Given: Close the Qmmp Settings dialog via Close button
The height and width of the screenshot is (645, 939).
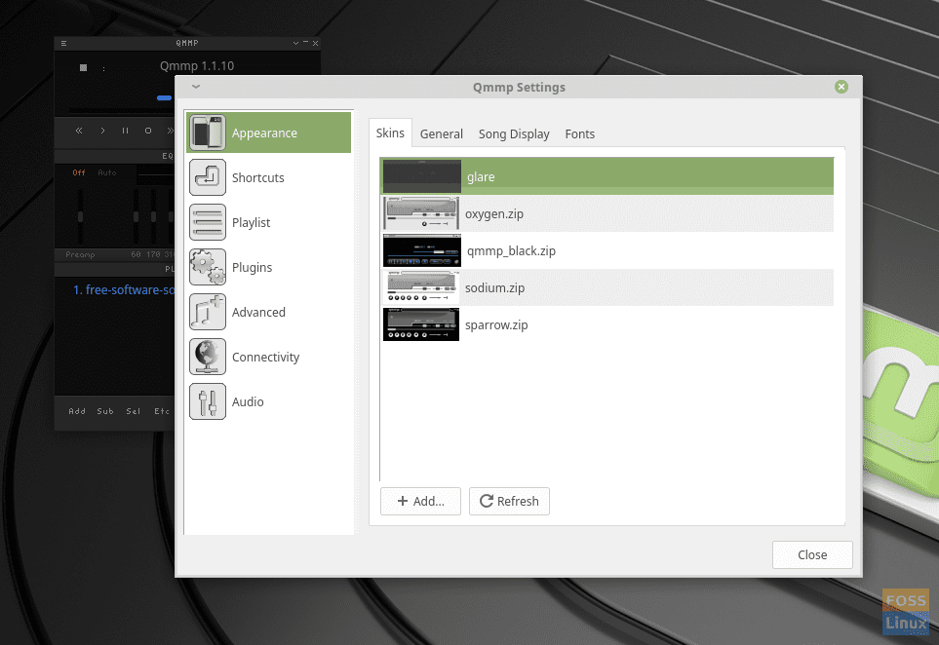Looking at the screenshot, I should click(812, 554).
